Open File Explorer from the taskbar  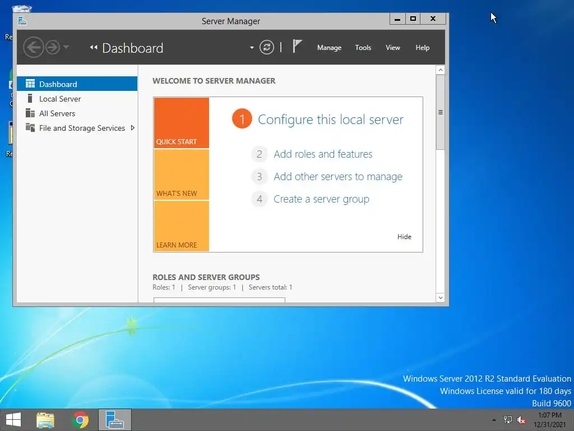tap(45, 420)
